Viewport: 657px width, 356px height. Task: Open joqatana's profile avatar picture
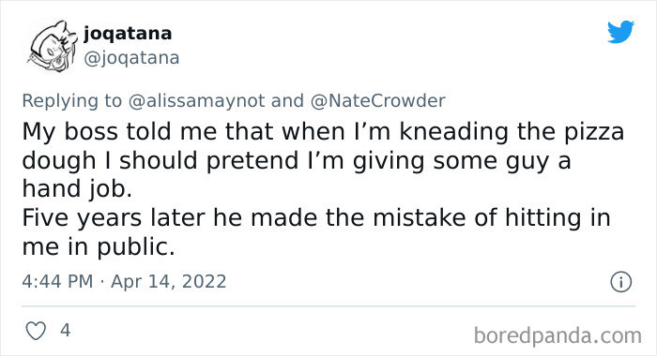tap(52, 47)
